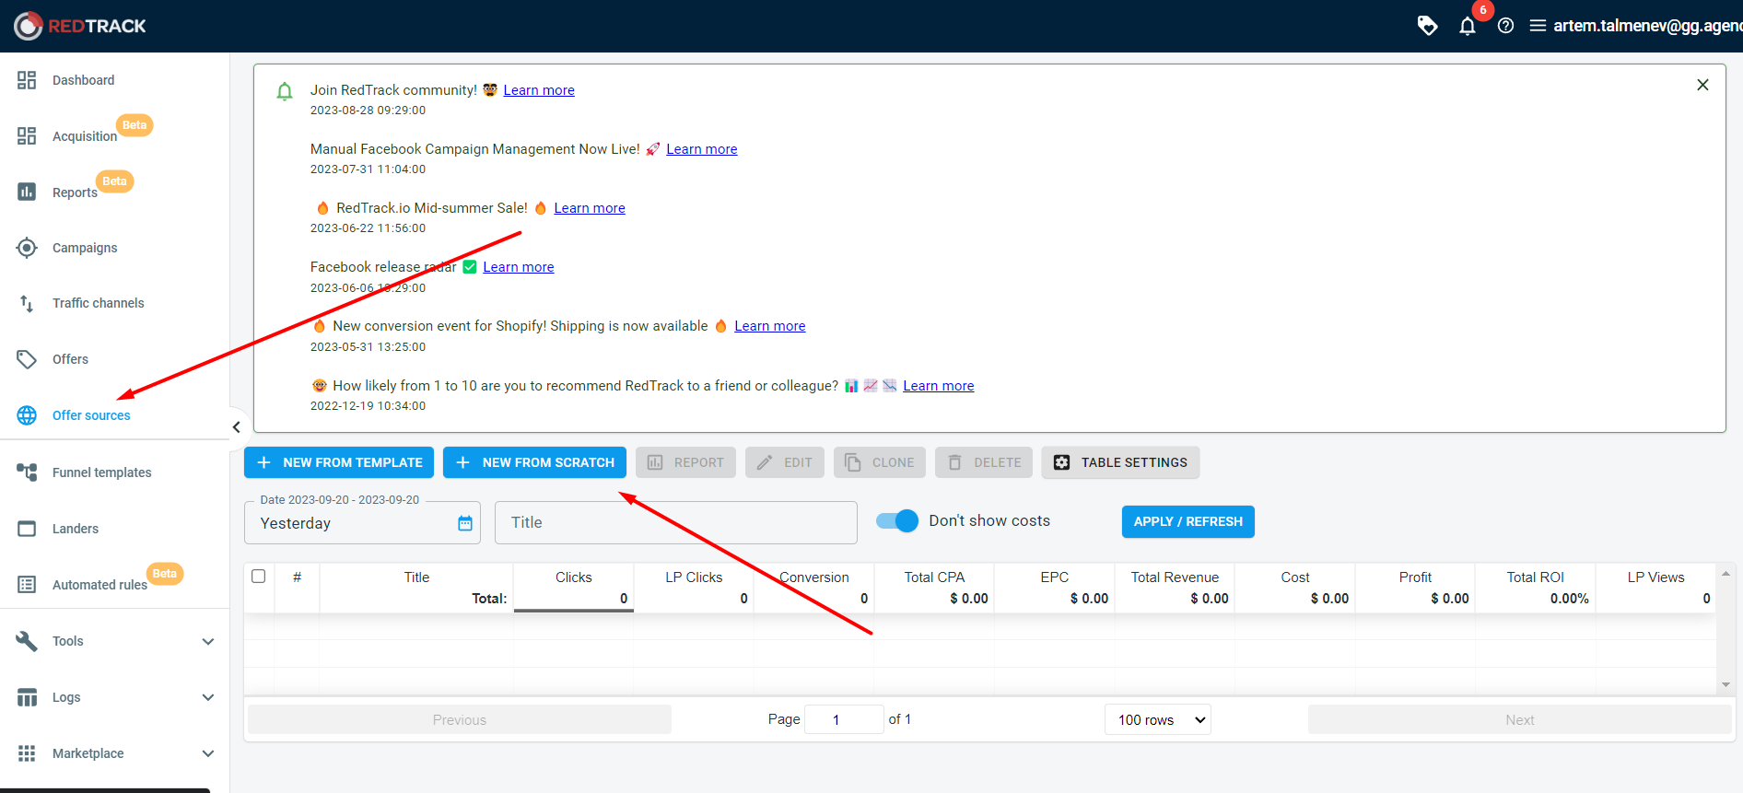Screen dimensions: 1743x793
Task: Click the Offers tag icon
Action: pos(27,359)
